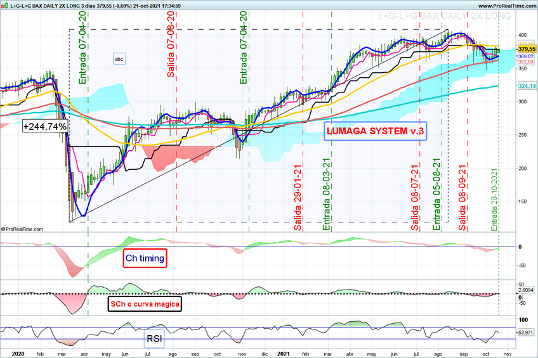Click the 250 price axis value
Viewport: 538px width, 358px height.
(x=522, y=135)
